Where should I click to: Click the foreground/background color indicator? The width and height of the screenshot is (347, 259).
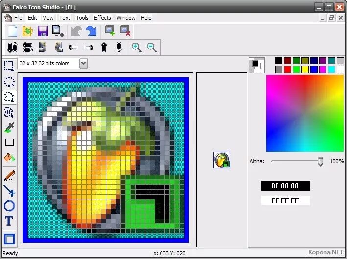256,65
